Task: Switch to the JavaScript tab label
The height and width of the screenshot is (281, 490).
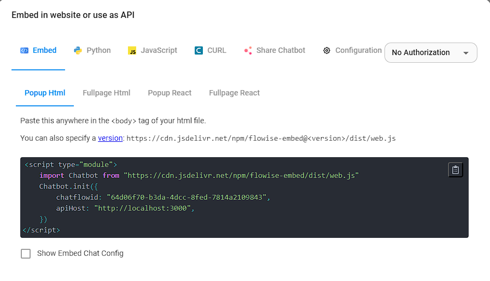Action: (x=159, y=50)
